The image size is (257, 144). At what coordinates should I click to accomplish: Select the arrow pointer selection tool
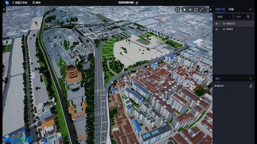click(x=184, y=10)
